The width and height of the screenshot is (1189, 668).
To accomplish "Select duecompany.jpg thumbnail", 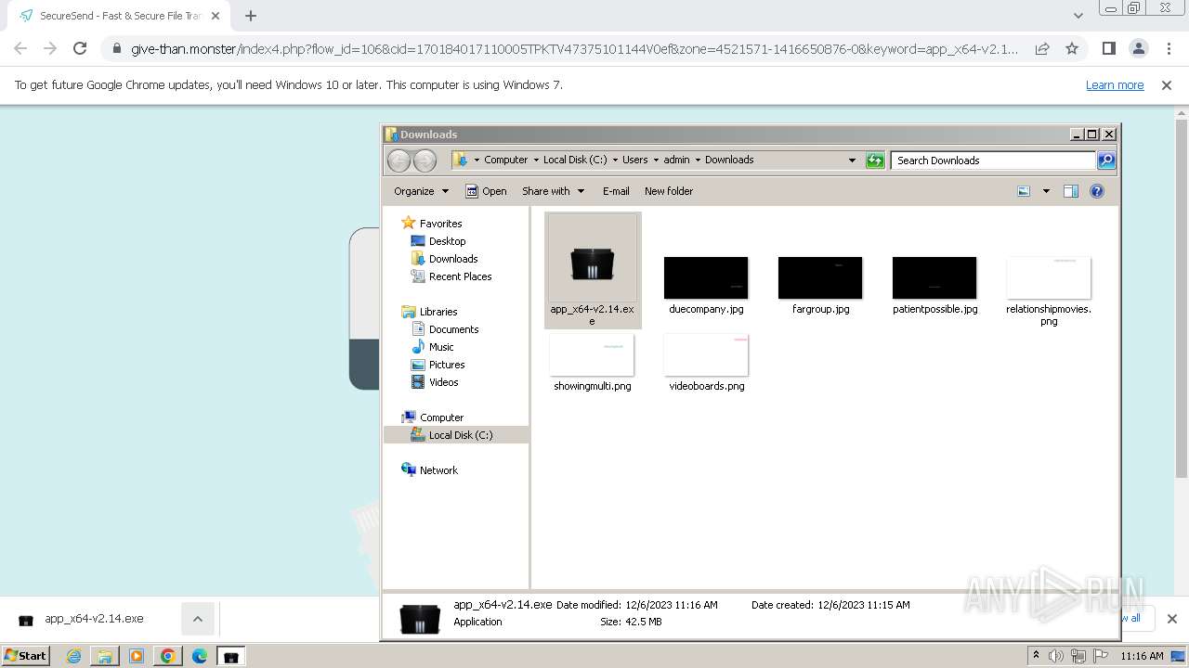I will click(x=706, y=278).
